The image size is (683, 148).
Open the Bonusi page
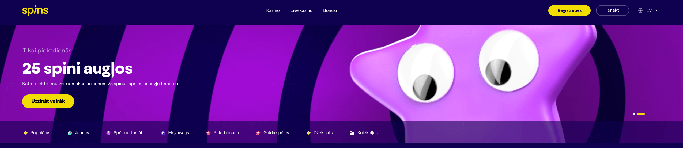coord(330,10)
